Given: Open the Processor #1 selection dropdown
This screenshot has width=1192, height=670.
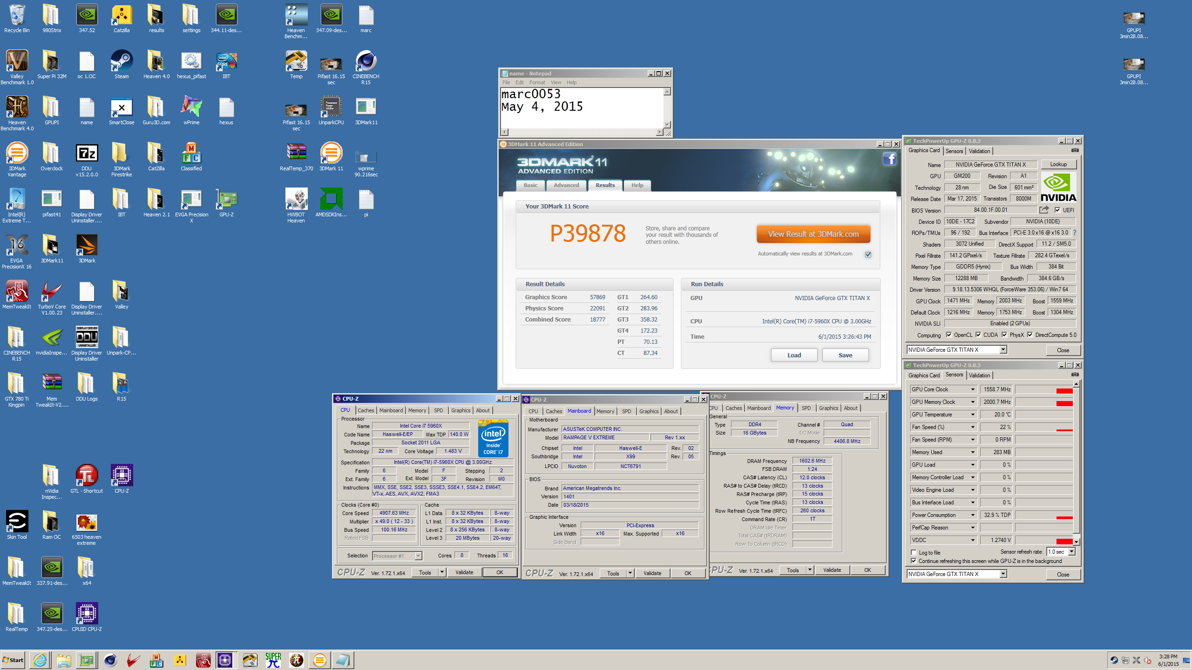Looking at the screenshot, I should click(x=418, y=556).
